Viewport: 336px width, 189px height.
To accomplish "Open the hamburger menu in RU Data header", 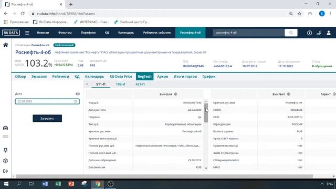I will click(27, 33).
